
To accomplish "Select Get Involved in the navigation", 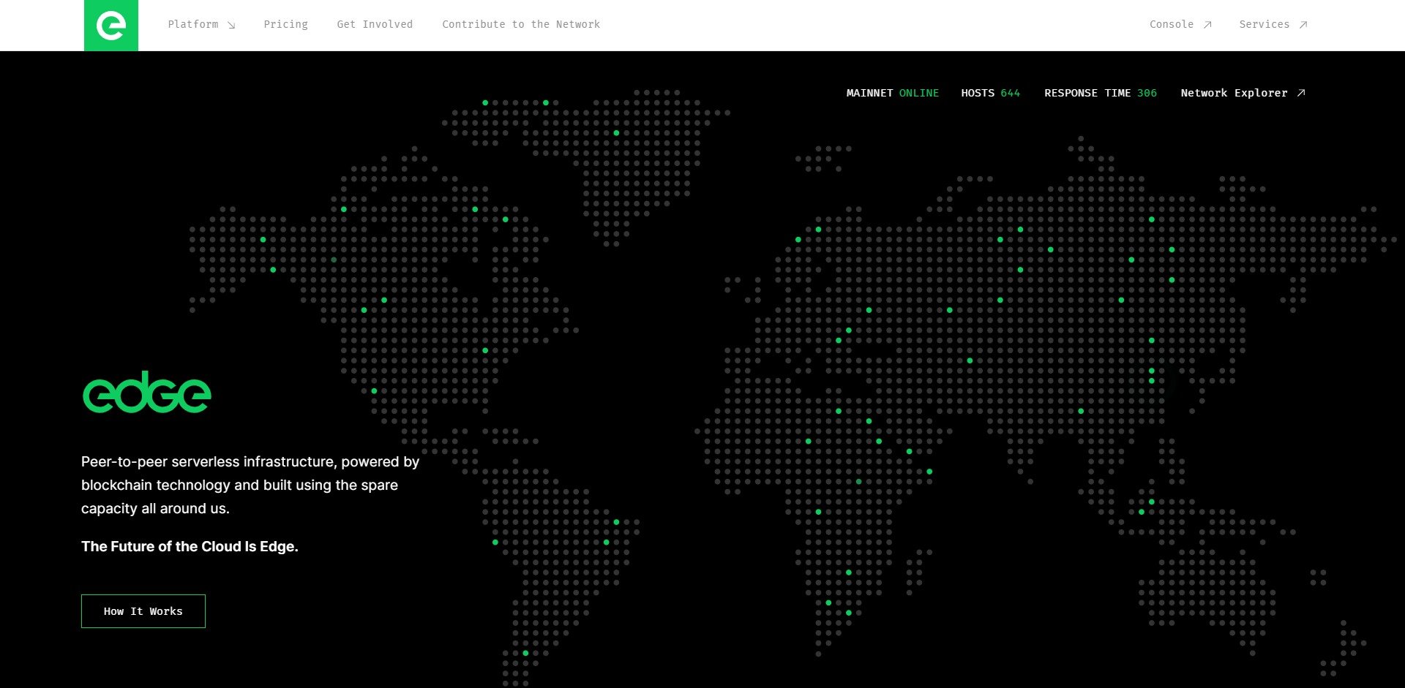I will point(375,24).
